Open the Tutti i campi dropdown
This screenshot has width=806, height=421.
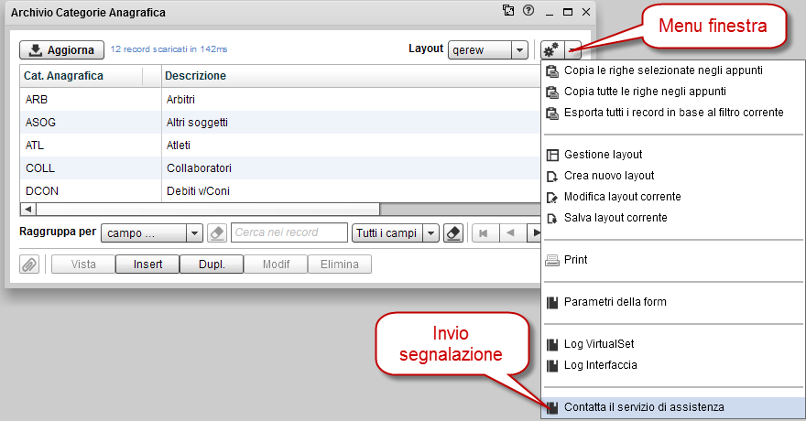tap(430, 233)
